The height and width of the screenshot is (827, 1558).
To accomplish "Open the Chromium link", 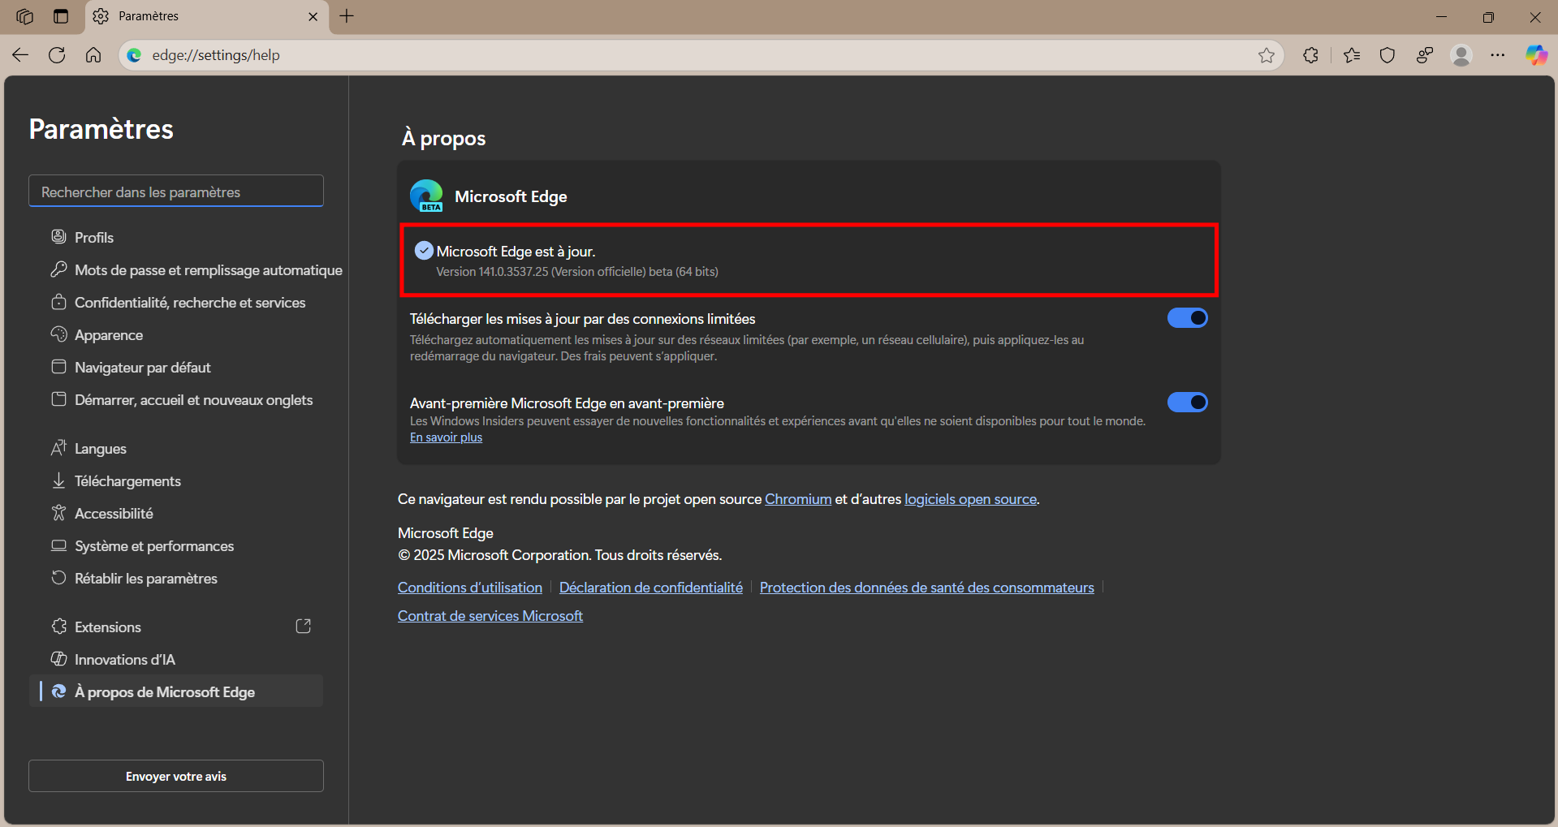I will click(x=798, y=499).
